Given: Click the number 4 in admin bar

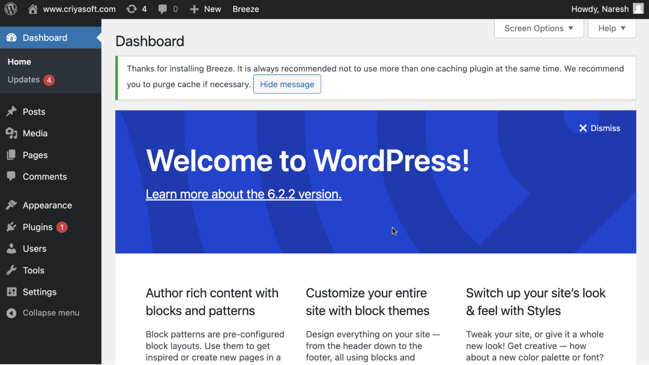Looking at the screenshot, I should pos(144,9).
